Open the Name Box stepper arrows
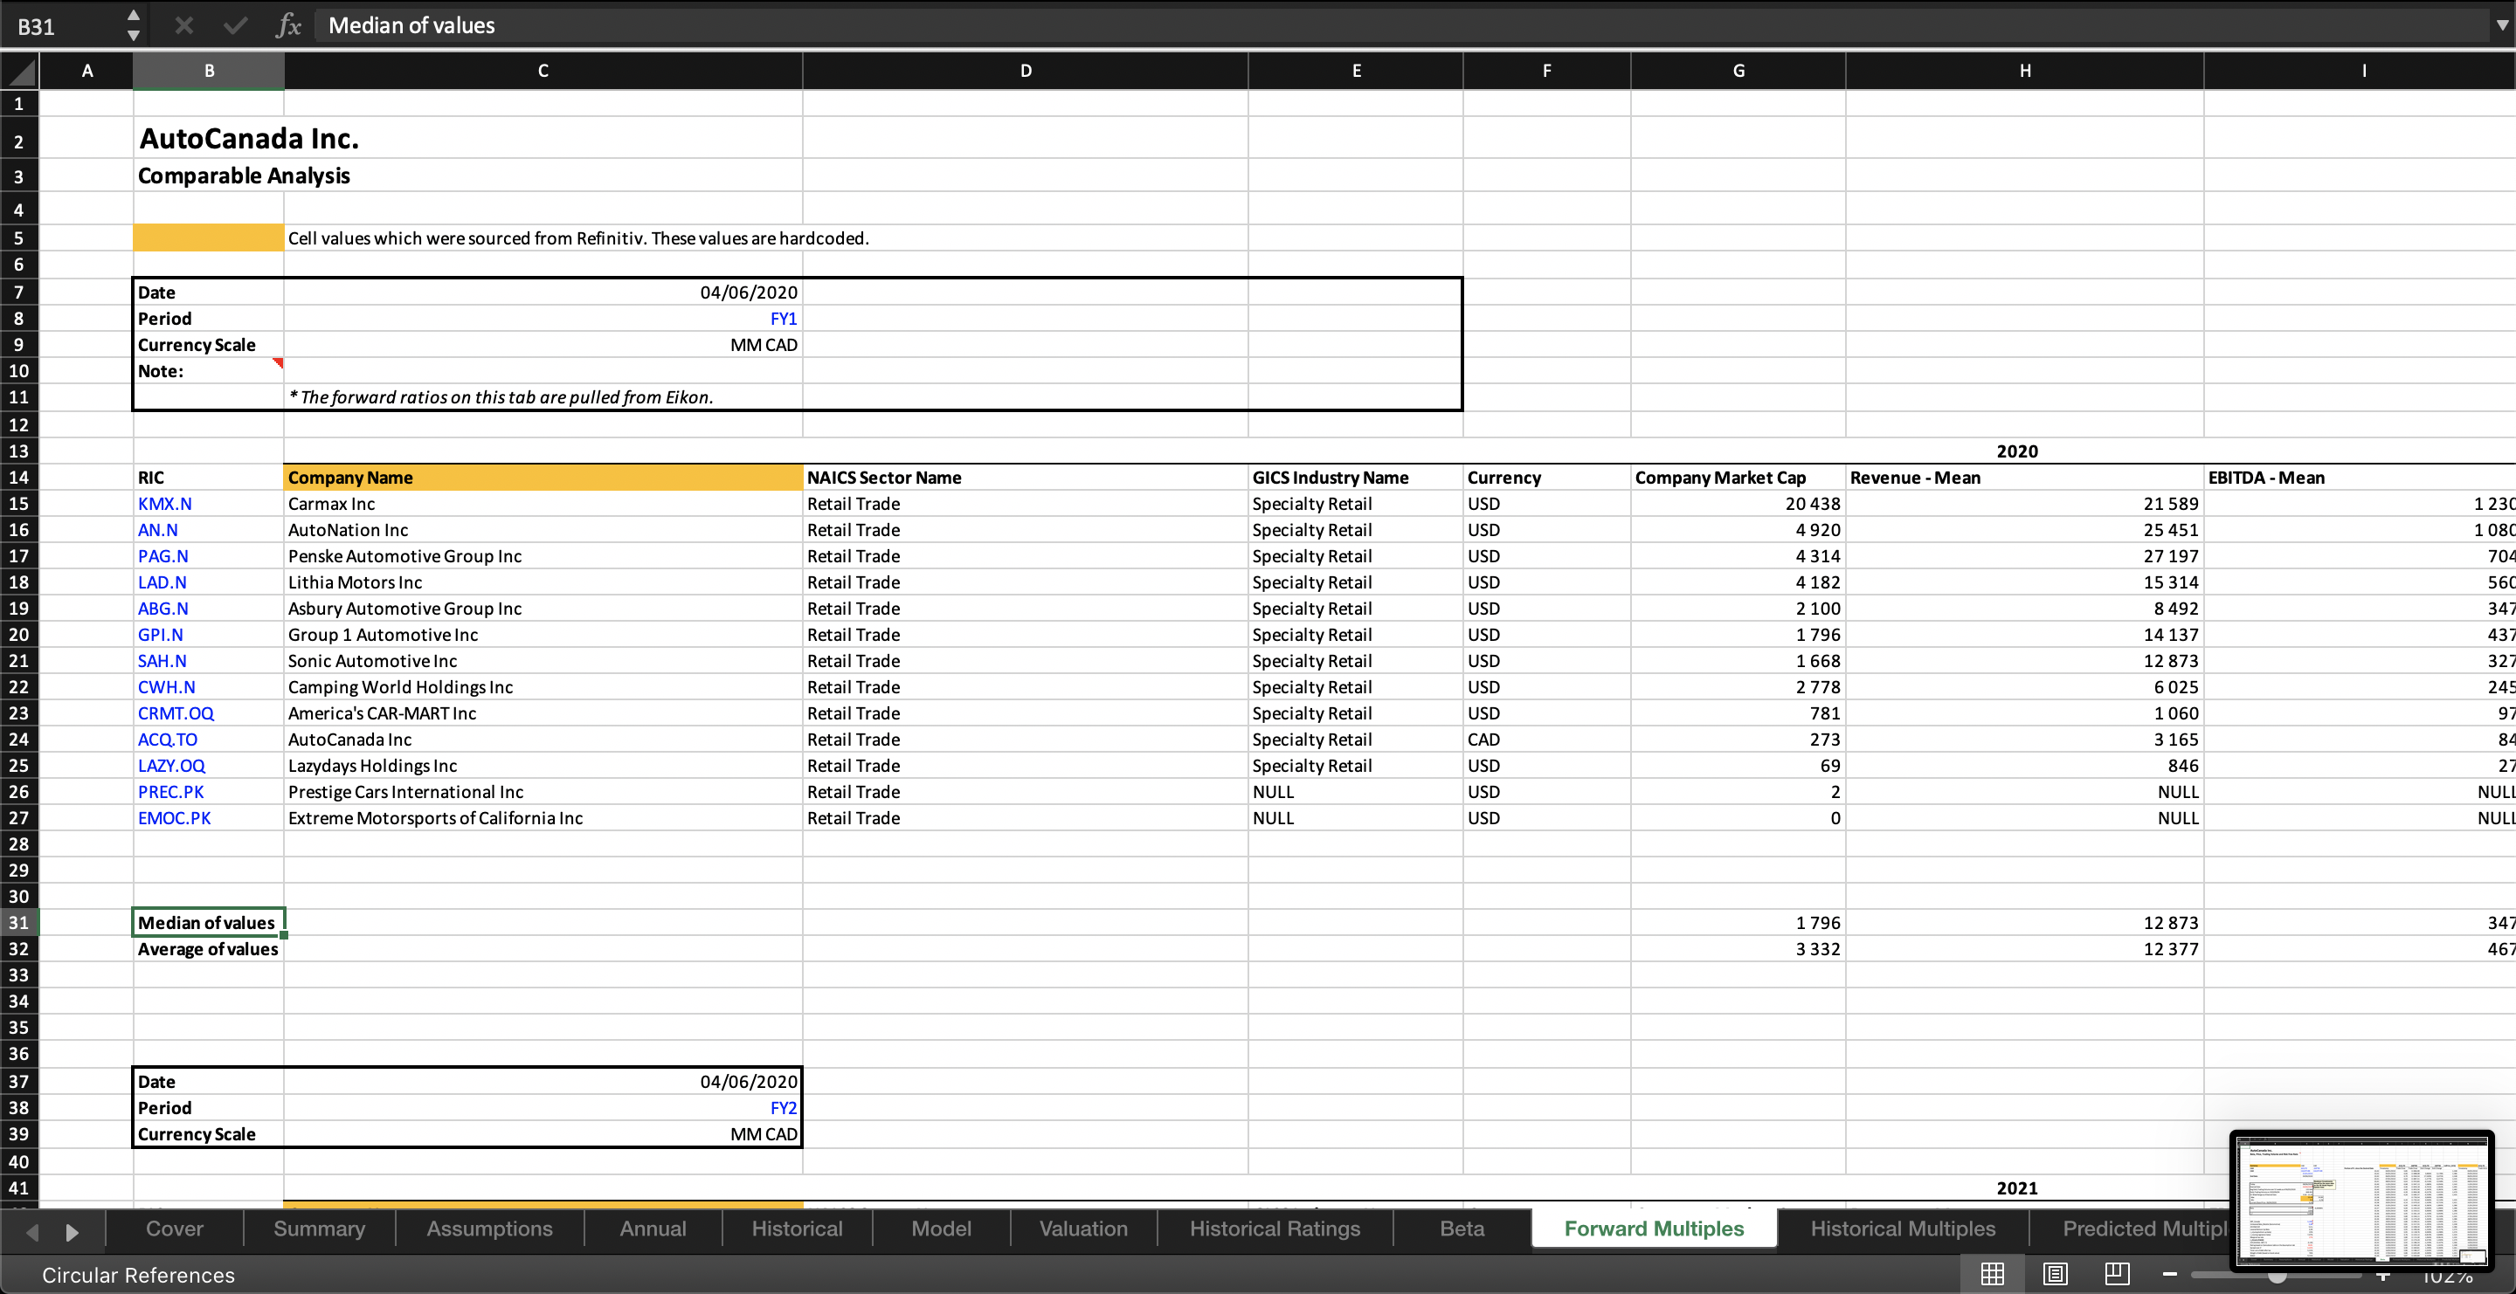The image size is (2516, 1294). (134, 25)
